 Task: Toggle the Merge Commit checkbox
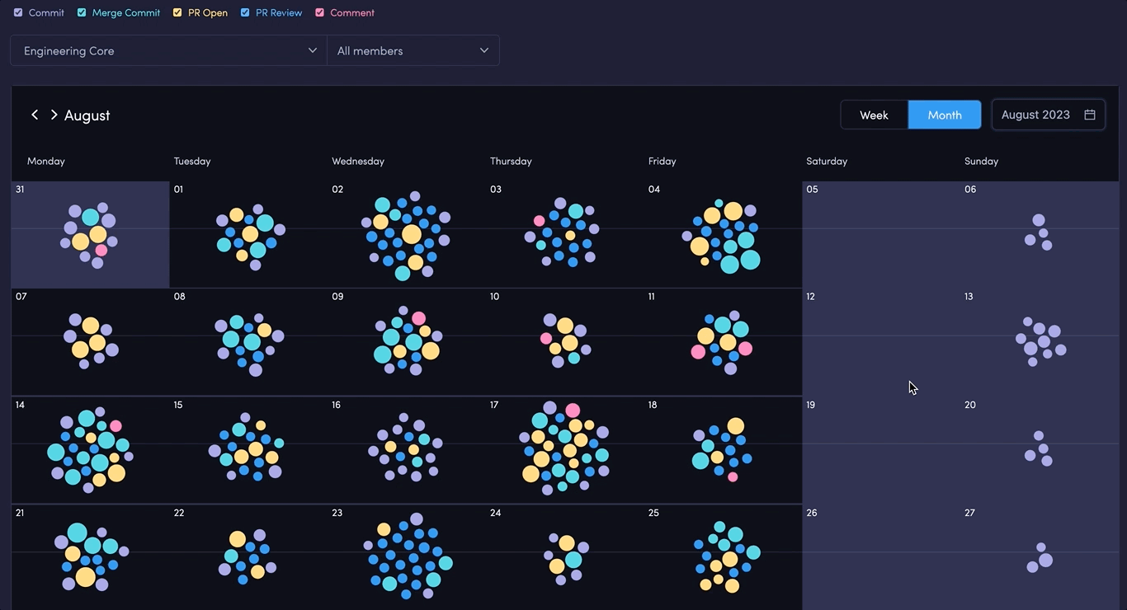coord(82,12)
